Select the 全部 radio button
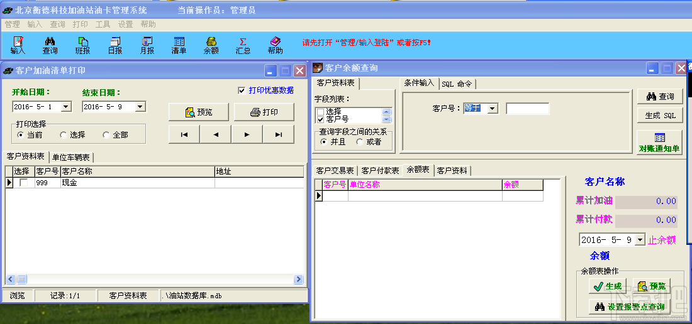The image size is (692, 324). point(106,135)
